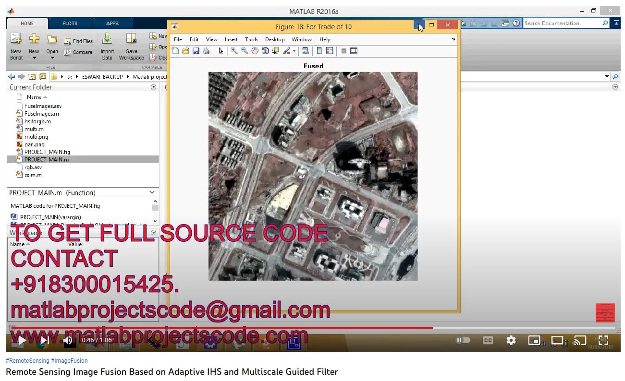Mute the video with the speaker icon
Viewport: 625px width, 381px height.
68,340
